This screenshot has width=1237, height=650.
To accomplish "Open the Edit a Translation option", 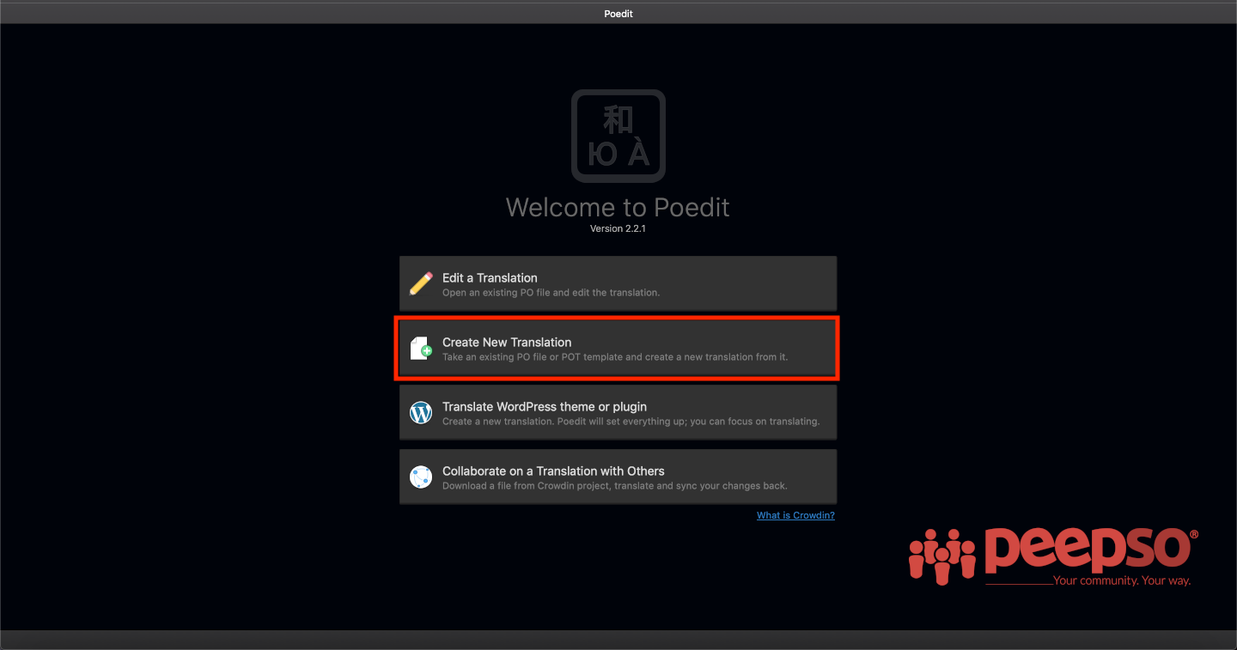I will (618, 283).
